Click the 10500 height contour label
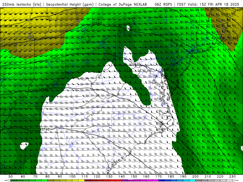The height and width of the screenshot is (182, 243). 5,26
